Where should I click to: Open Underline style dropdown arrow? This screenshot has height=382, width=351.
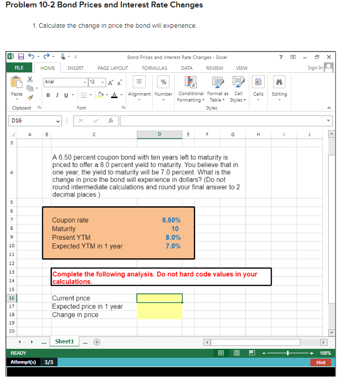click(73, 95)
